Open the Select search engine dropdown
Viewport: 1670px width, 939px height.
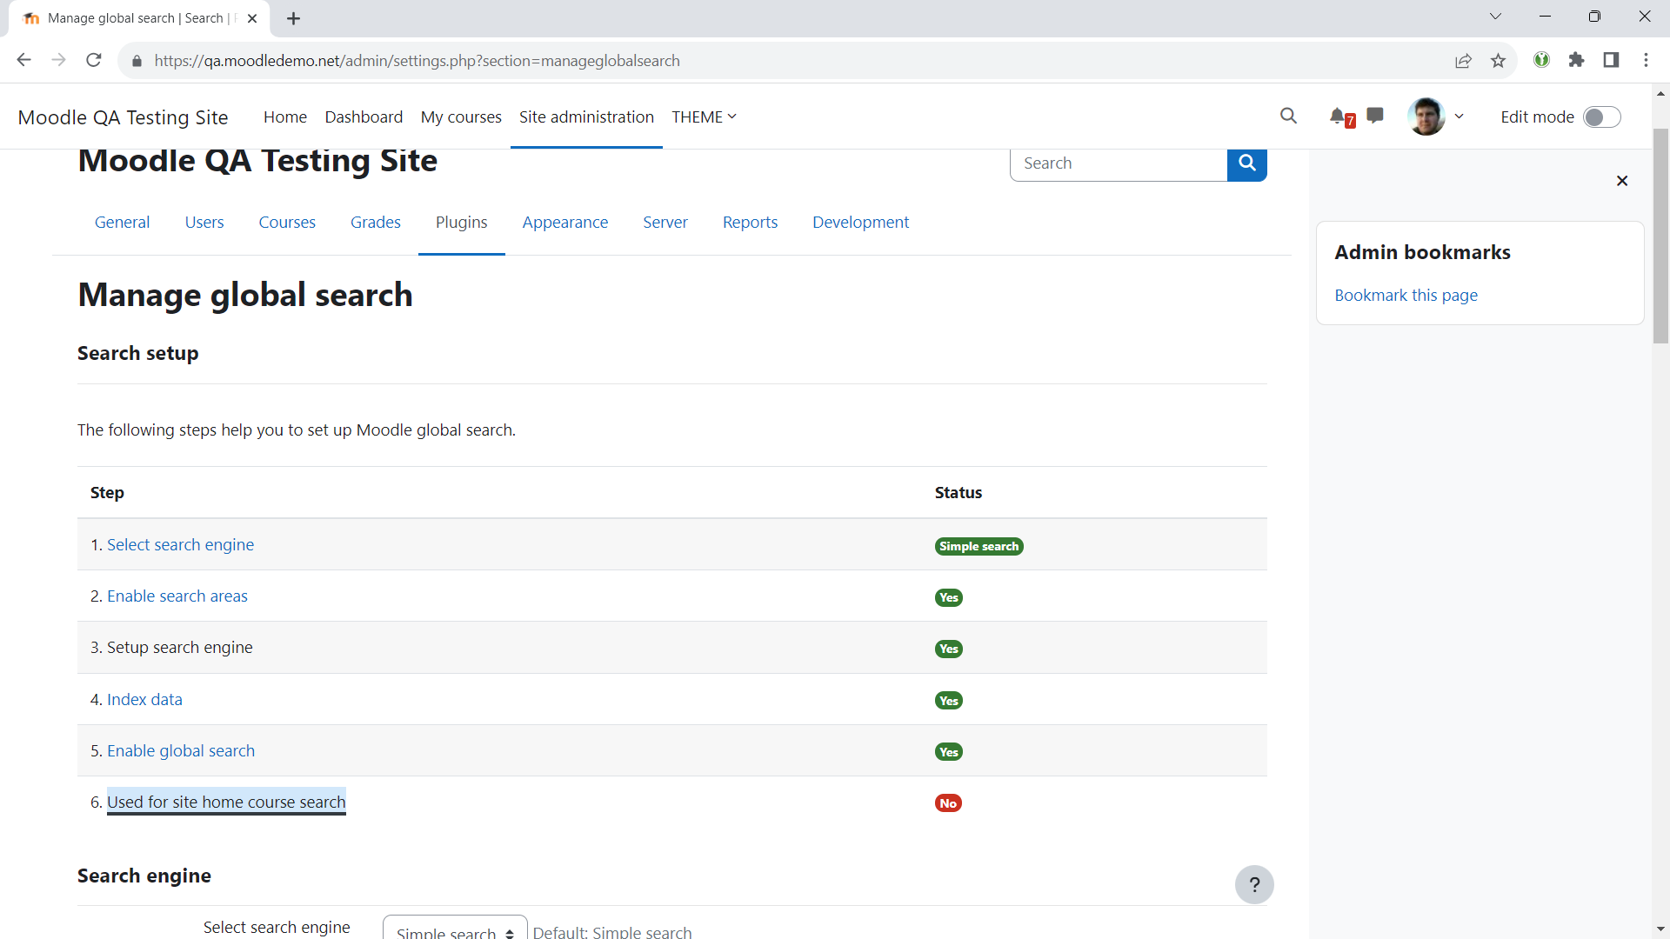point(455,928)
